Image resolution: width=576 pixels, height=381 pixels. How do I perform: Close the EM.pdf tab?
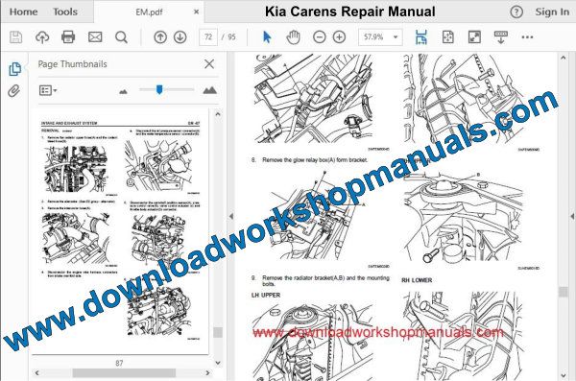point(197,12)
